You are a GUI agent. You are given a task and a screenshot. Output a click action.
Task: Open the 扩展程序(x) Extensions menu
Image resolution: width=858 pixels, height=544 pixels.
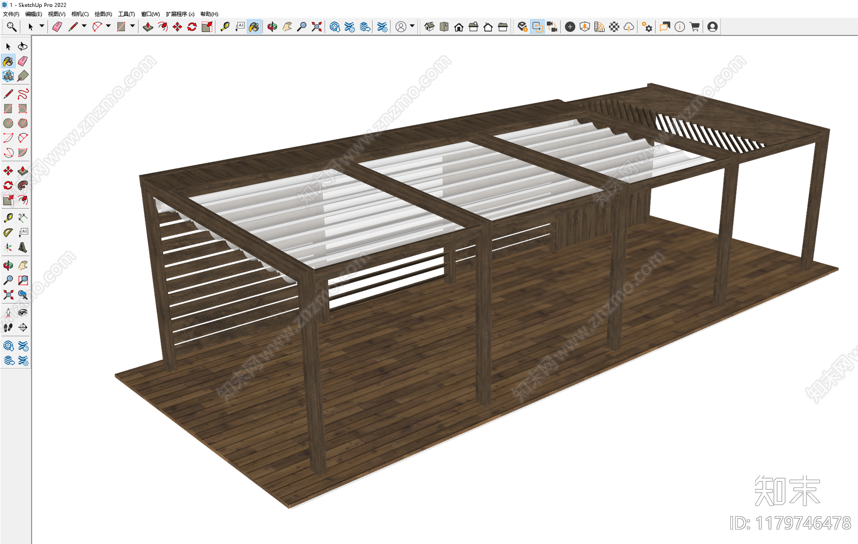click(x=180, y=14)
